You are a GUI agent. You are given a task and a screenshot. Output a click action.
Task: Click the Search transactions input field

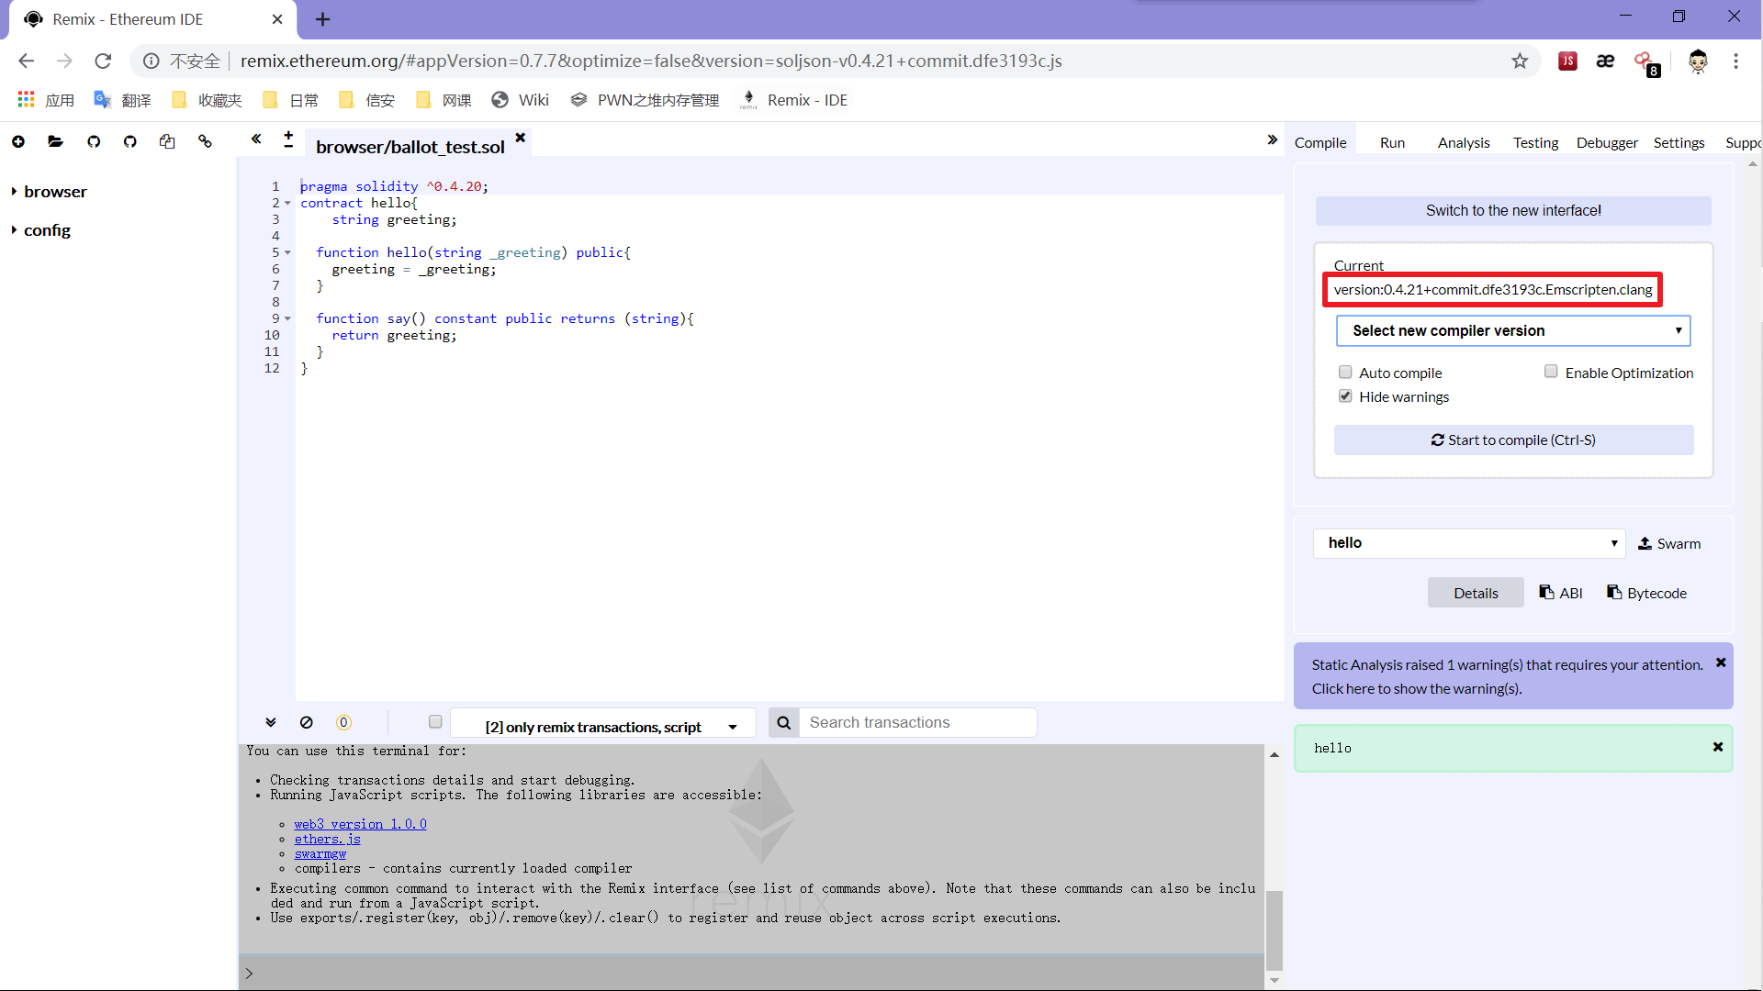917,723
